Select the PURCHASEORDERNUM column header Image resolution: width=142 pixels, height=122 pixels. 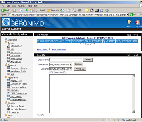(51, 41)
